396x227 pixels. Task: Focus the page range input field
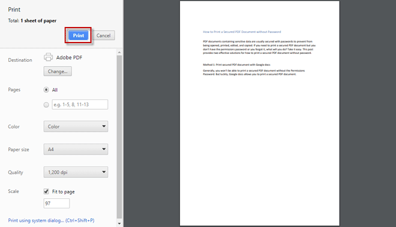point(80,104)
